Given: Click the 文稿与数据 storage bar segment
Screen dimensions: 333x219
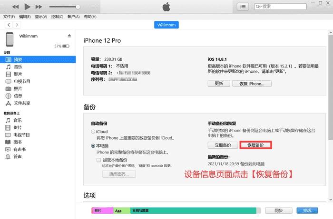Looking at the screenshot, I should [x=193, y=210].
